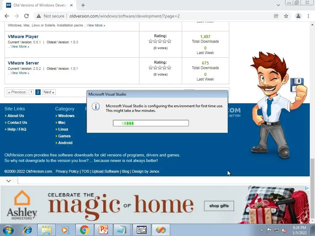The image size is (315, 236).
Task: Click shop gifts in Ashley ad
Action: coord(219,206)
